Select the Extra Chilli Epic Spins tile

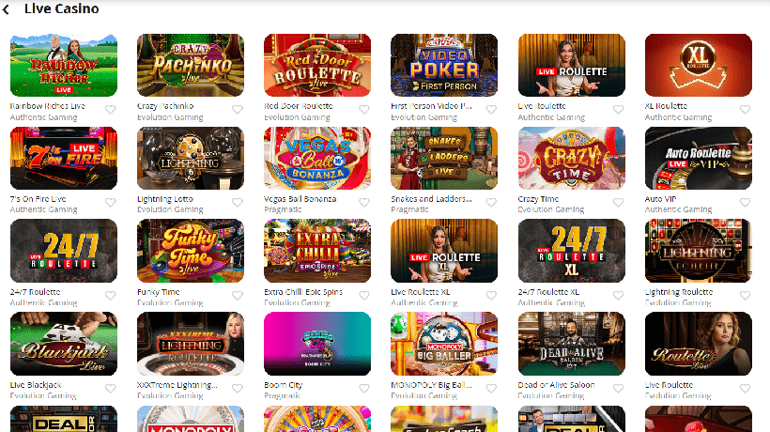(x=317, y=251)
